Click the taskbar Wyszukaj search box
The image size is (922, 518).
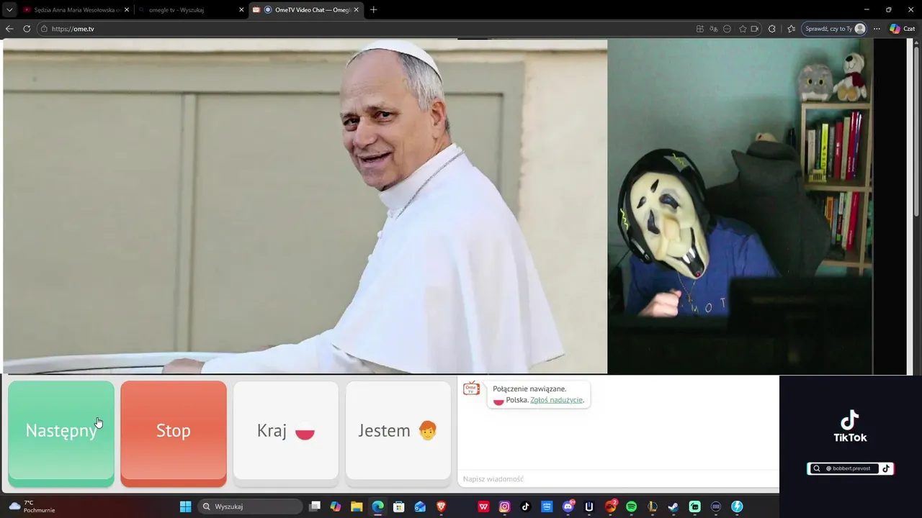(x=249, y=506)
